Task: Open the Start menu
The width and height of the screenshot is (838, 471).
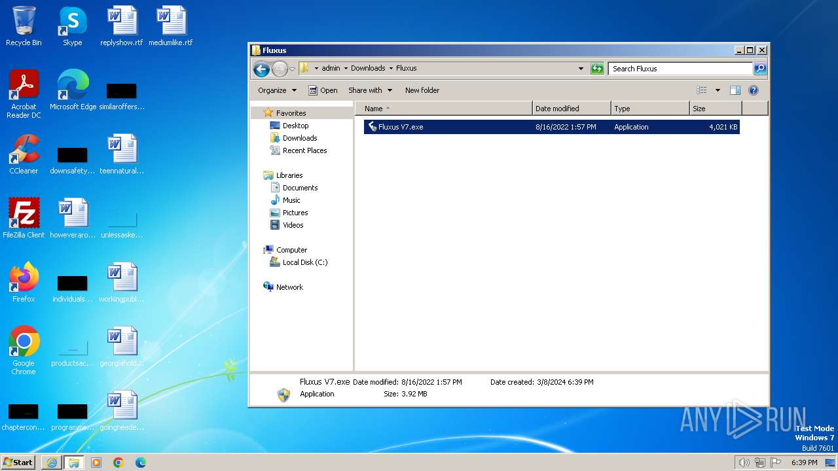Action: pyautogui.click(x=18, y=462)
